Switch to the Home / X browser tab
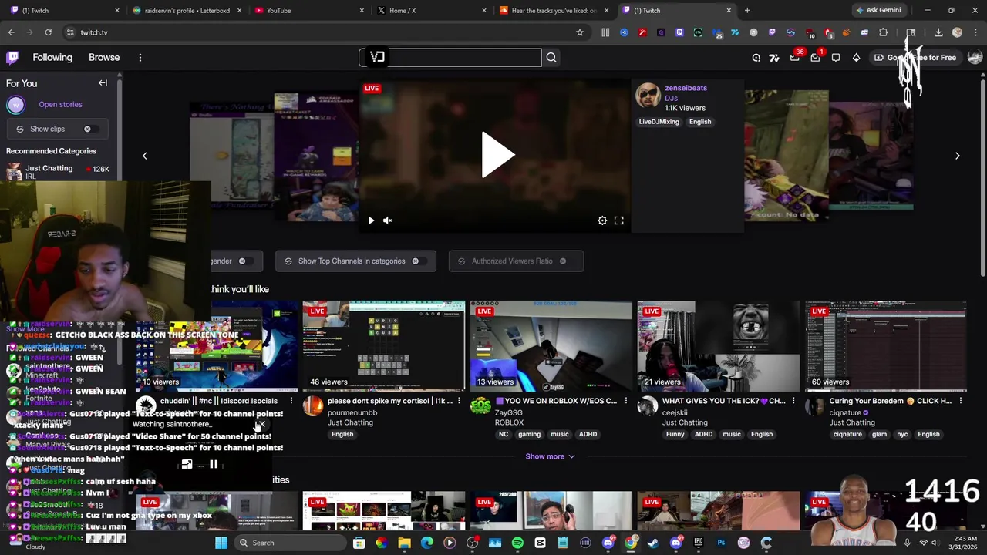The image size is (987, 555). click(x=430, y=11)
